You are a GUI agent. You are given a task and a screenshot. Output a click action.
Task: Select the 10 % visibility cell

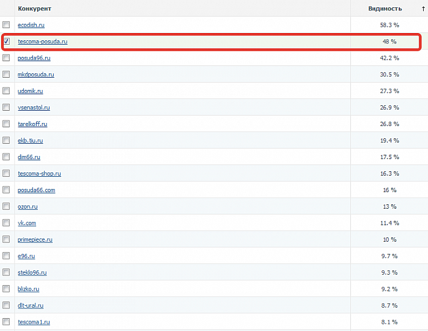pyautogui.click(x=389, y=239)
